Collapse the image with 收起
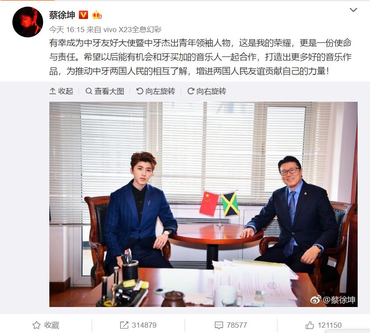Image resolution: width=370 pixels, height=333 pixels. 61,91
